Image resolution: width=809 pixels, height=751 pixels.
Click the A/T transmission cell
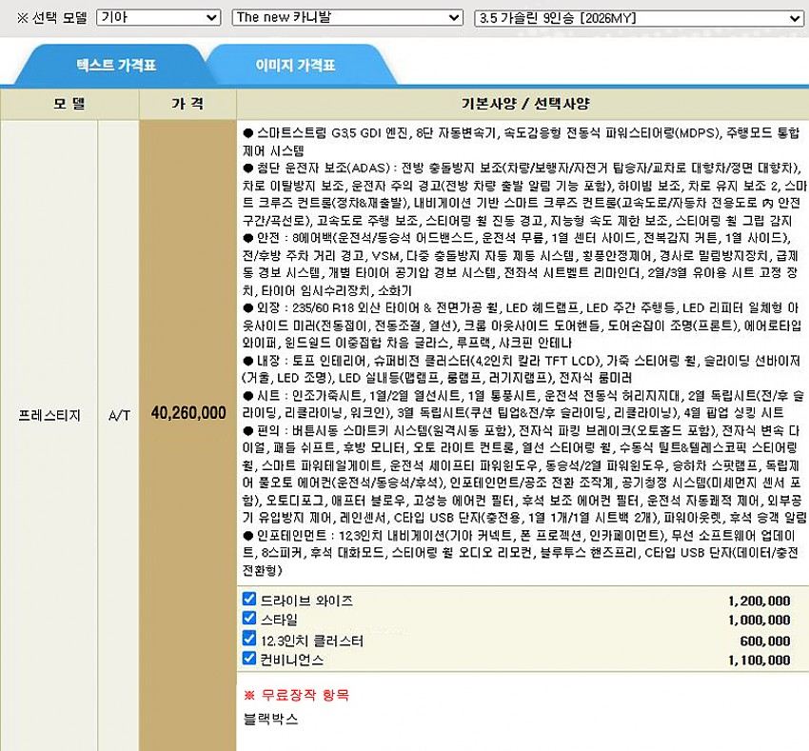[119, 414]
